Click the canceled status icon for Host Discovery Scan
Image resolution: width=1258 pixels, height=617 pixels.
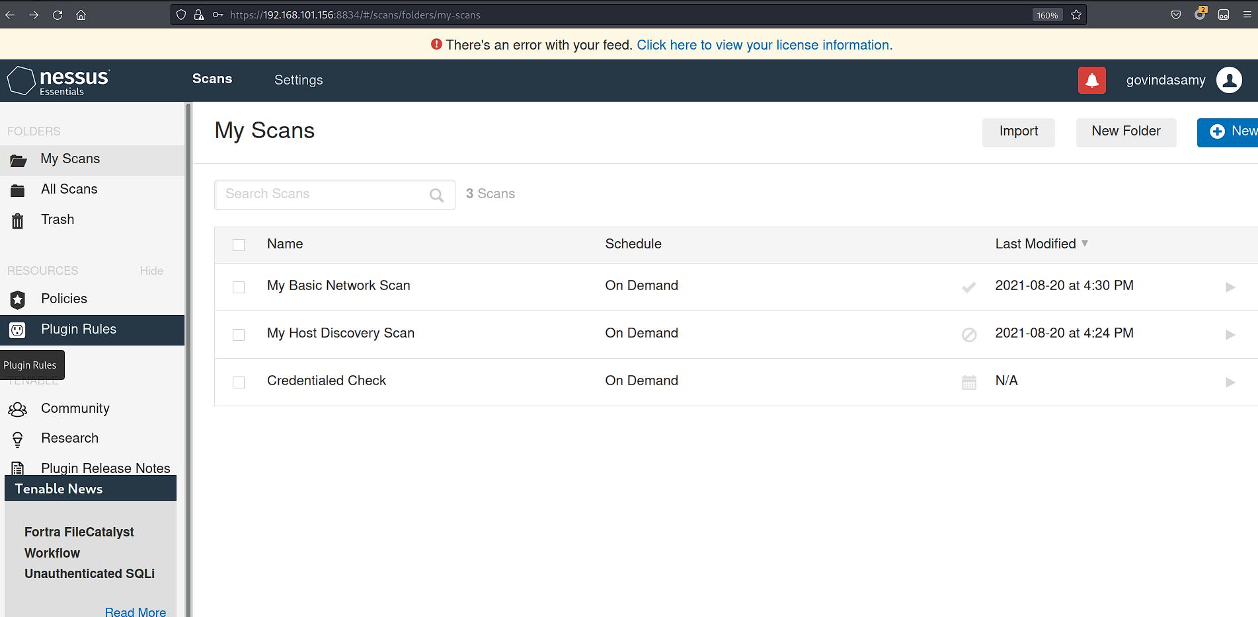pos(969,335)
